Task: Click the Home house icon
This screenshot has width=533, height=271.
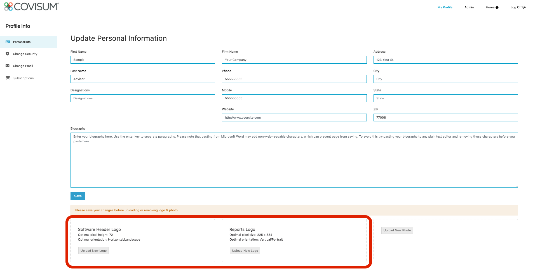Action: coord(497,8)
